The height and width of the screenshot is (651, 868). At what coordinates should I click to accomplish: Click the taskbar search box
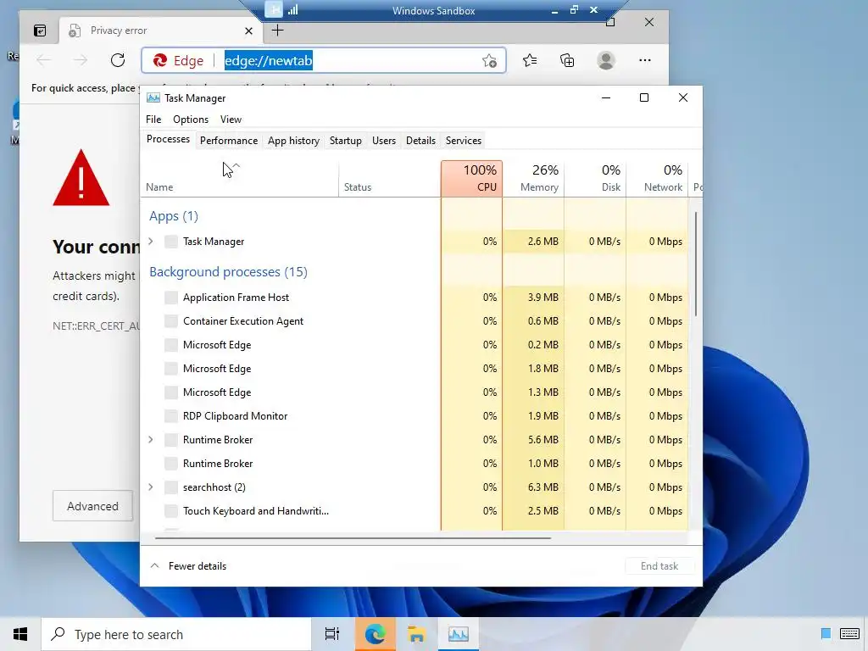[x=176, y=634]
